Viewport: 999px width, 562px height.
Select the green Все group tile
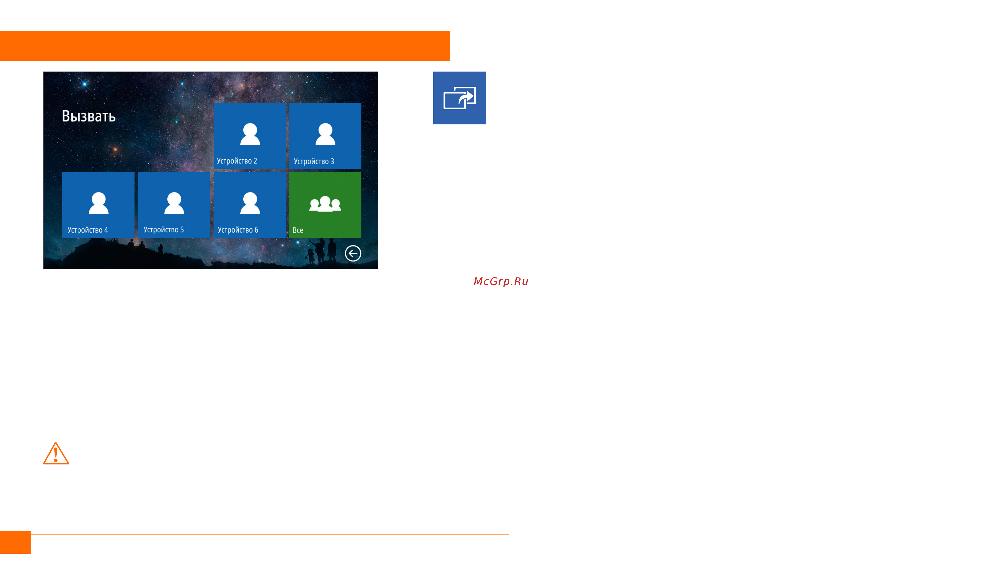click(325, 205)
